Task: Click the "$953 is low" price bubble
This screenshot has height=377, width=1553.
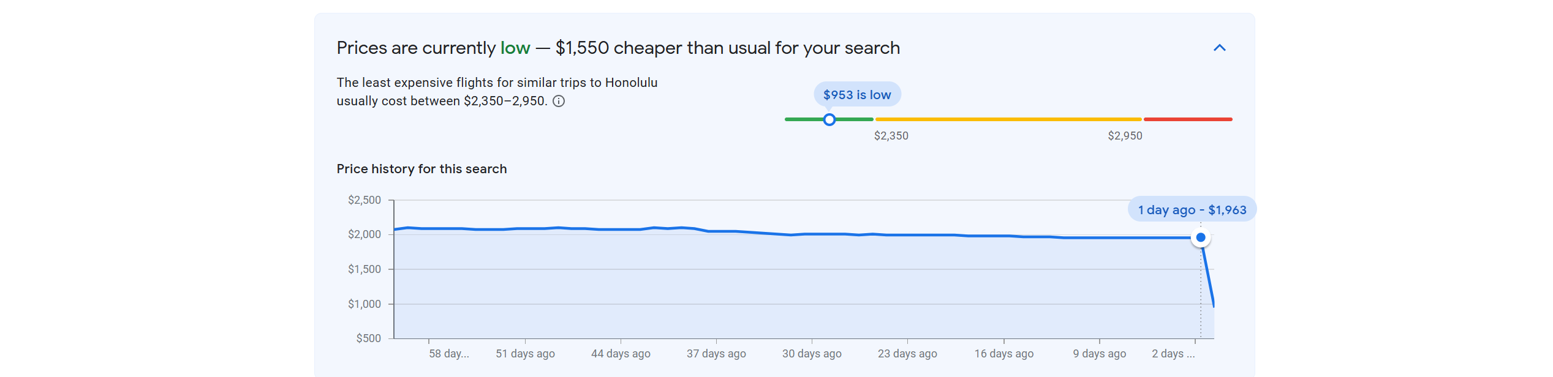Action: pos(856,95)
